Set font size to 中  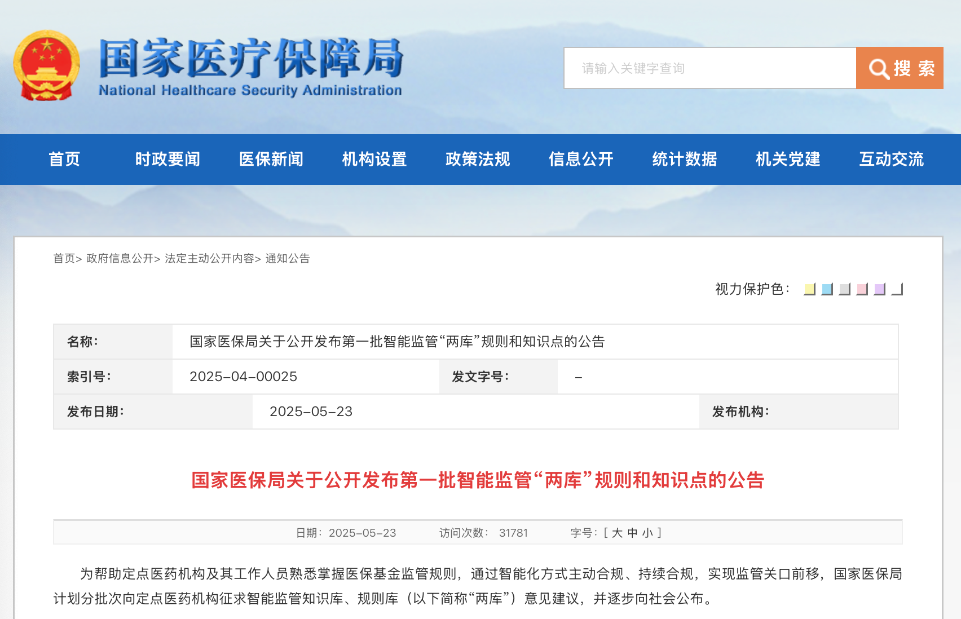632,533
